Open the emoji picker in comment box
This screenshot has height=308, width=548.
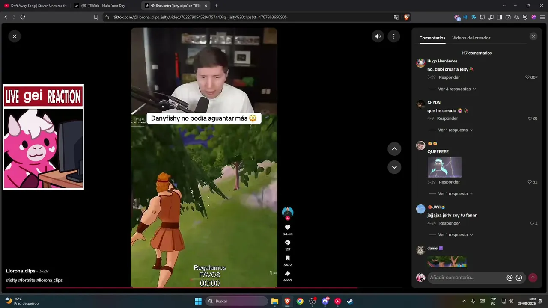pos(519,278)
